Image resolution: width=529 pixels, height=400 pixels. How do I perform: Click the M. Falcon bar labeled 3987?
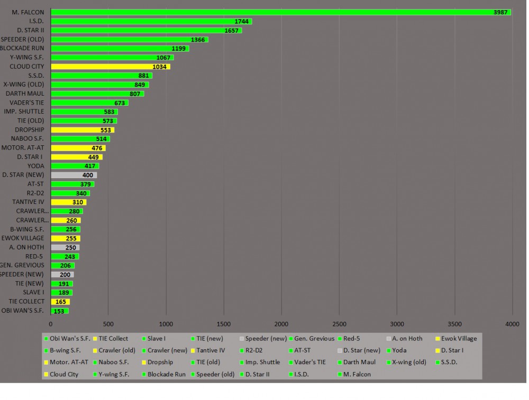(x=281, y=12)
